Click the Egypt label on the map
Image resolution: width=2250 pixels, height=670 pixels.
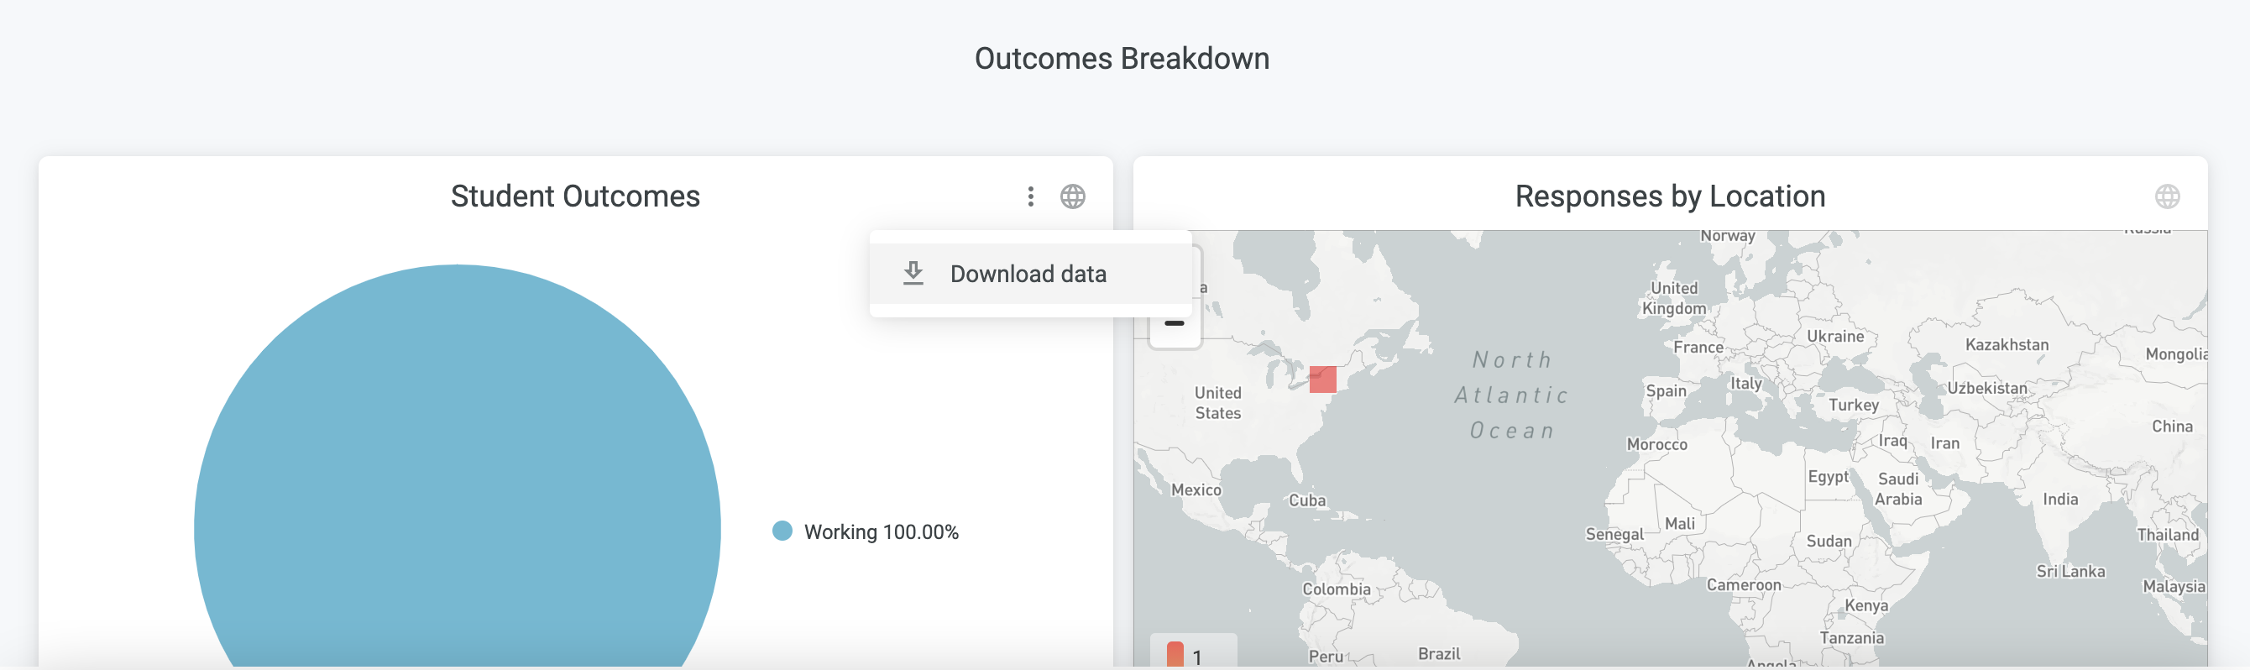pos(1829,477)
